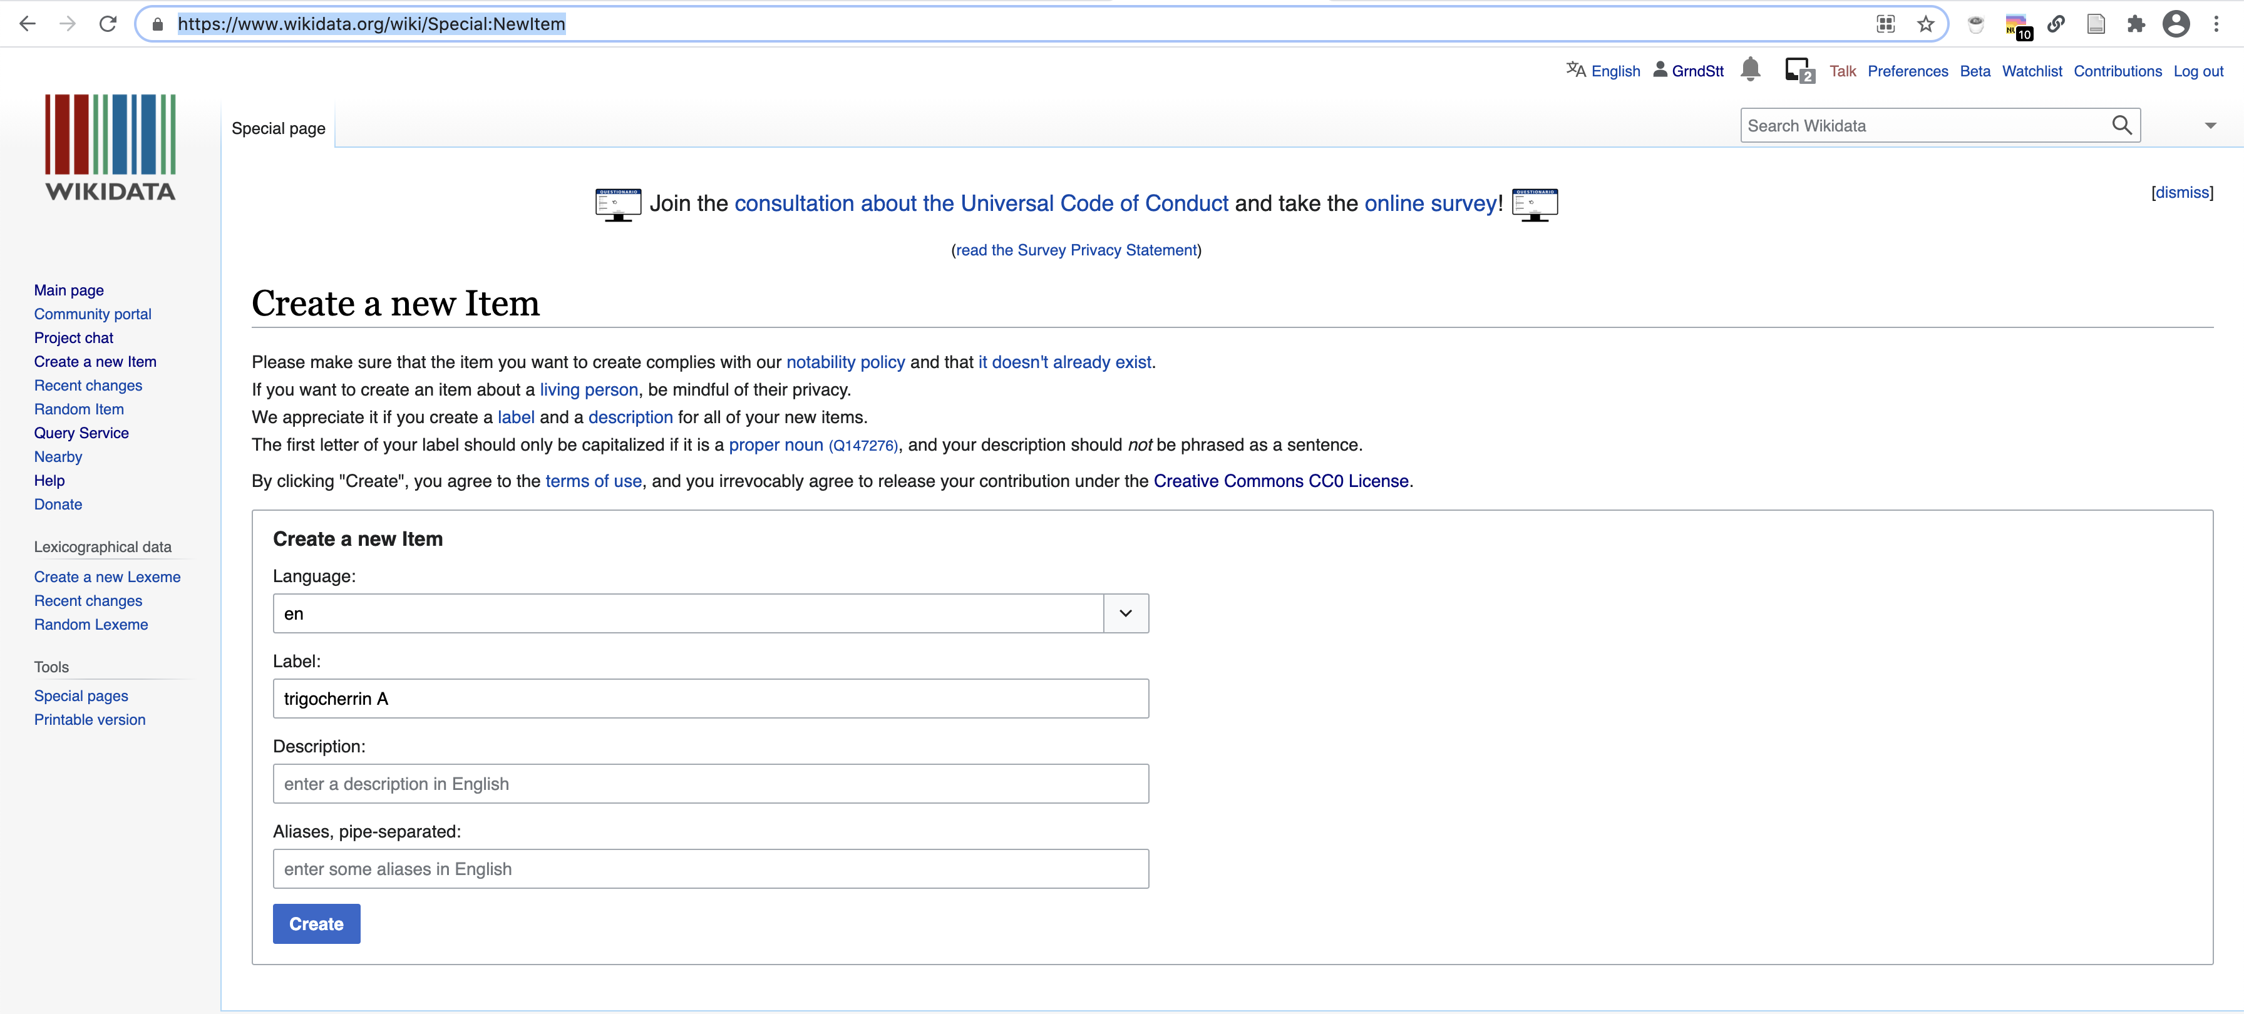Click Donate in sidebar

pos(58,504)
